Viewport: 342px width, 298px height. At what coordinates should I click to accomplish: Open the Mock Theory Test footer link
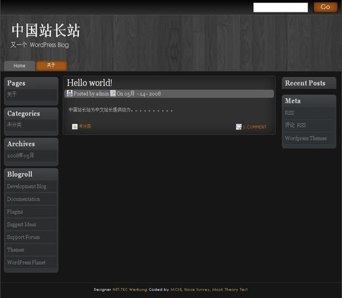coord(230,289)
